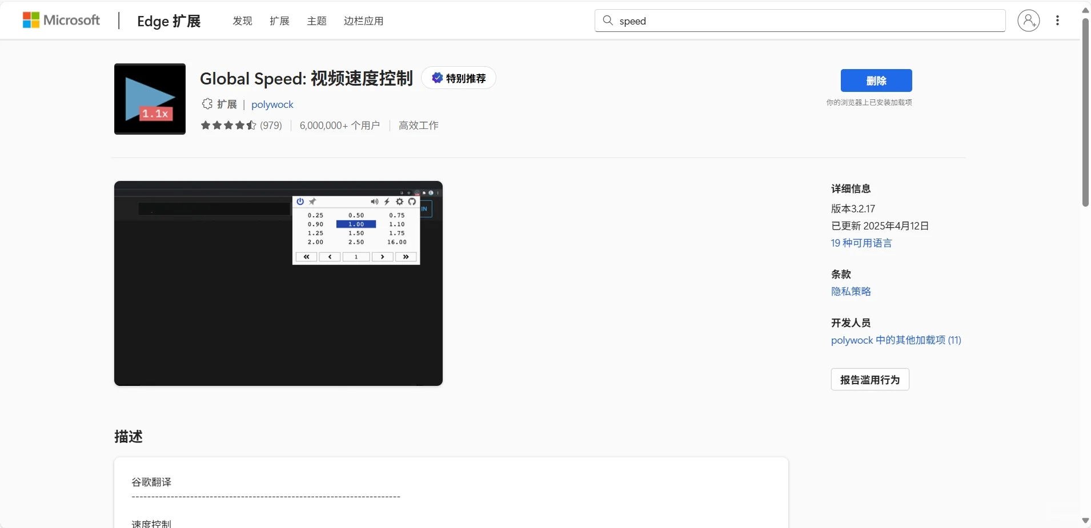
Task: Click the account profile icon top right
Action: point(1029,21)
